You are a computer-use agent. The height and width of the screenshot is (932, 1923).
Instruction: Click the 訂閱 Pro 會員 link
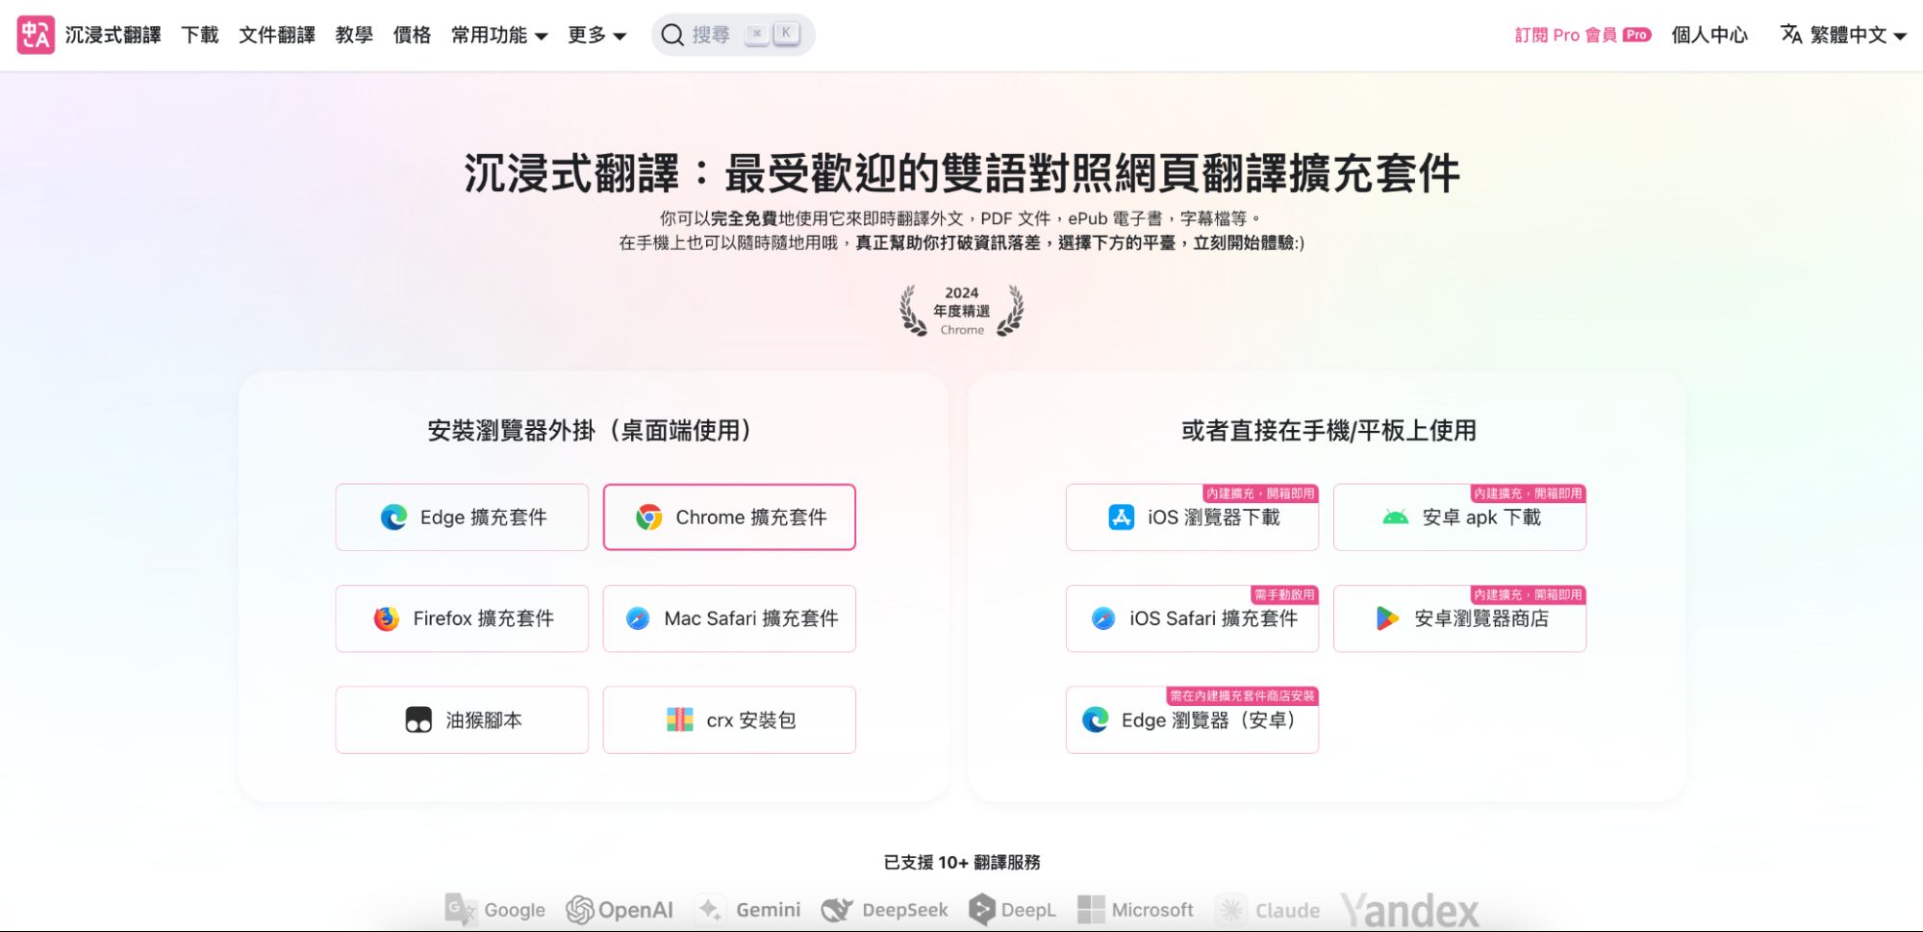pos(1582,36)
